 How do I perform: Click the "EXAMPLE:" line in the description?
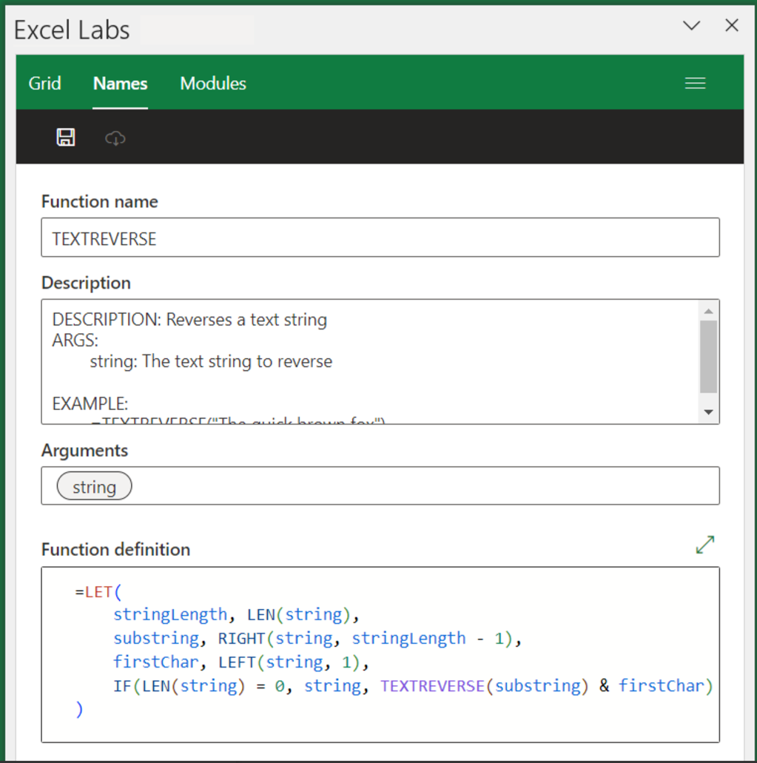[90, 404]
